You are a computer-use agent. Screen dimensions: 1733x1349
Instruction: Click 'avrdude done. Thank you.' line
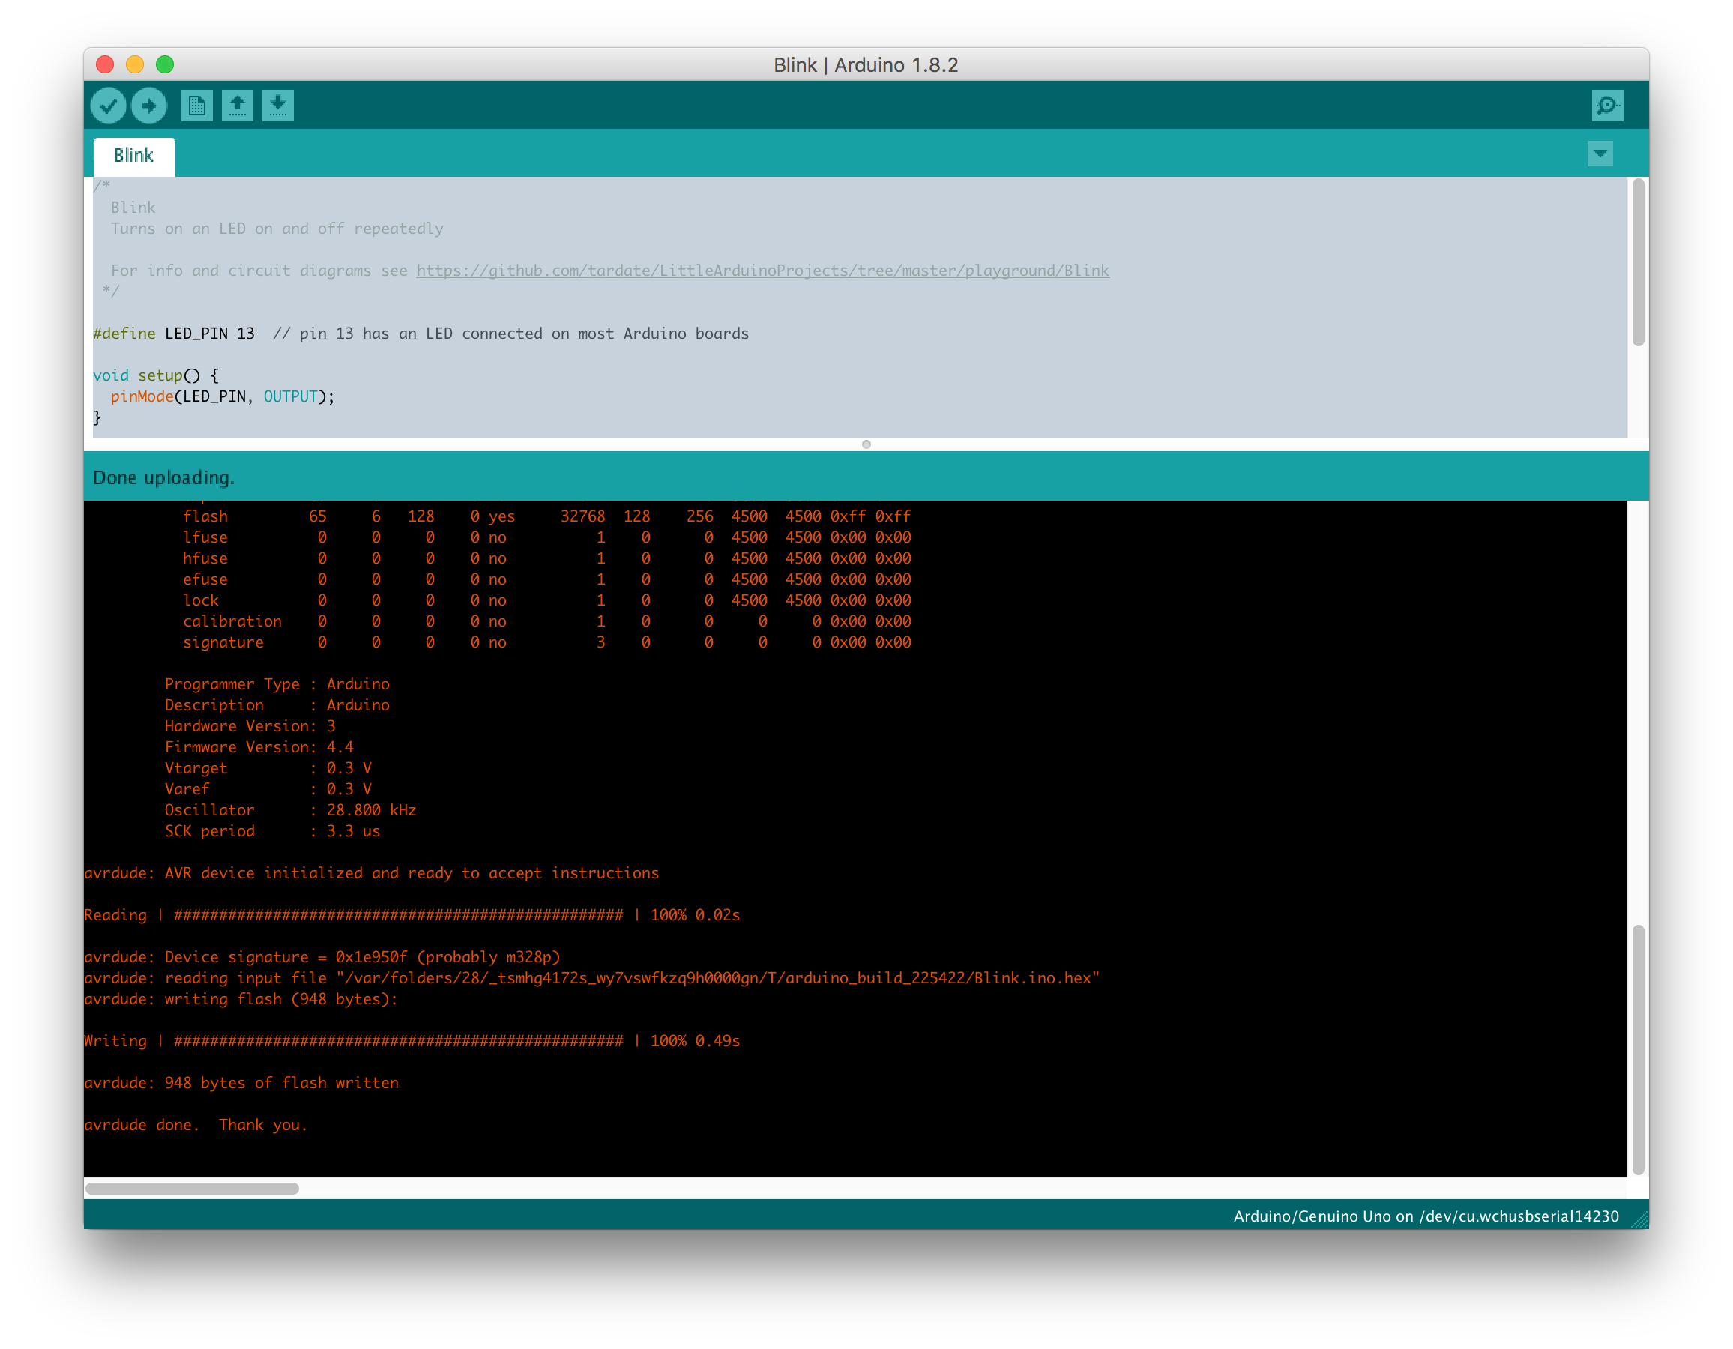tap(196, 1125)
